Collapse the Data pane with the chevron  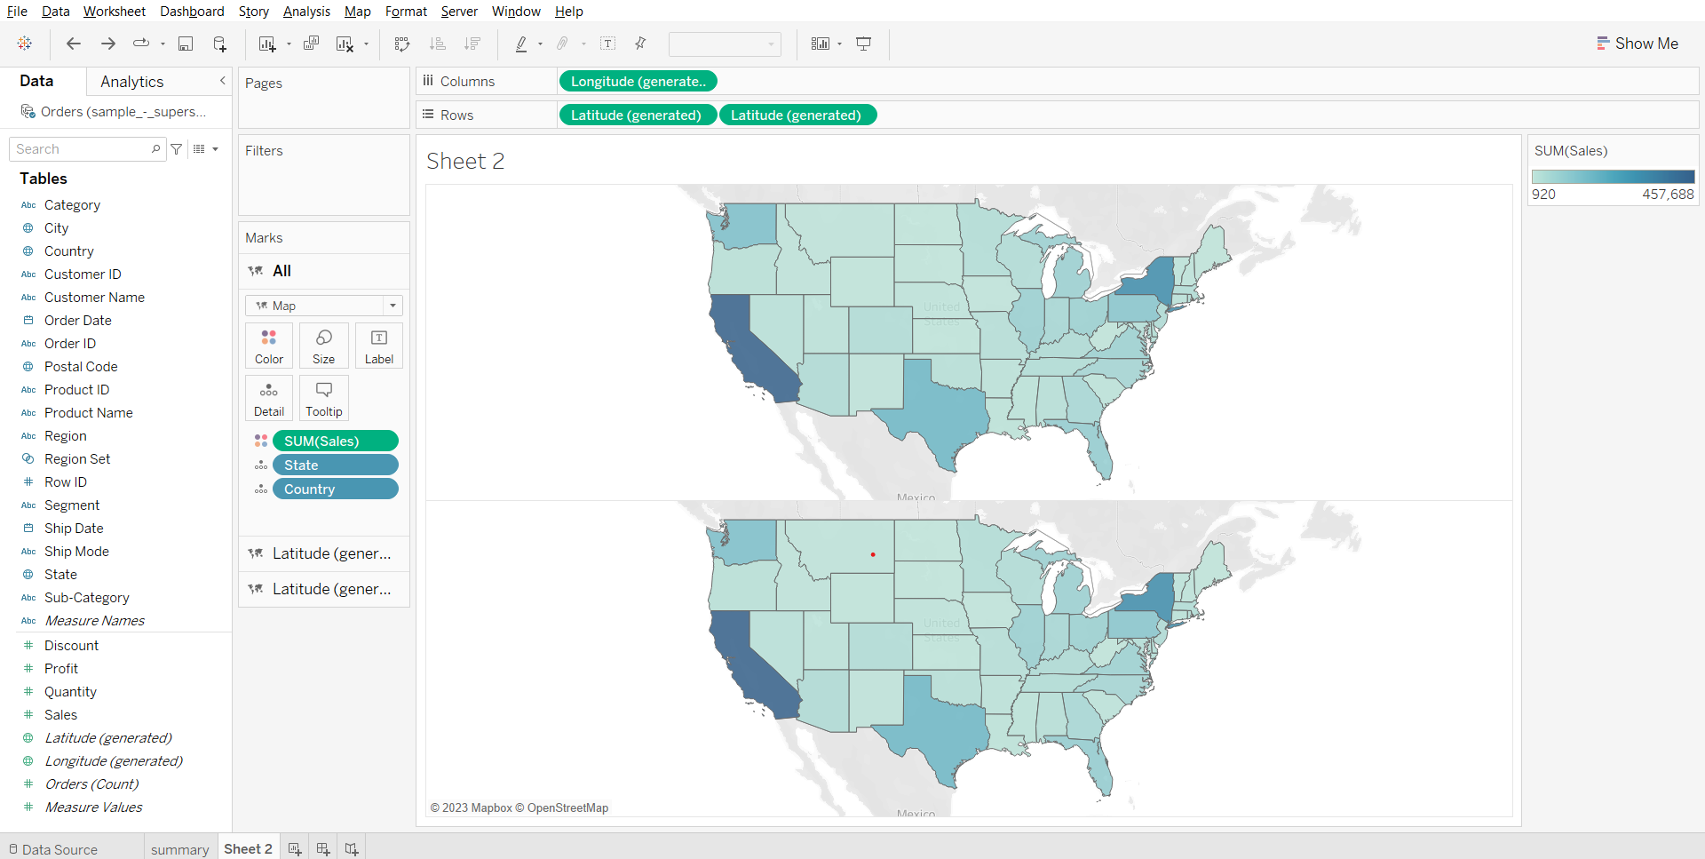click(x=222, y=81)
